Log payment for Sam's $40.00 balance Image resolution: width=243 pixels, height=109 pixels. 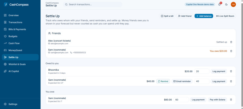(x=219, y=81)
